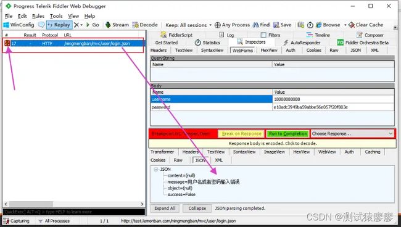Select response Caching tab

[x=373, y=152]
